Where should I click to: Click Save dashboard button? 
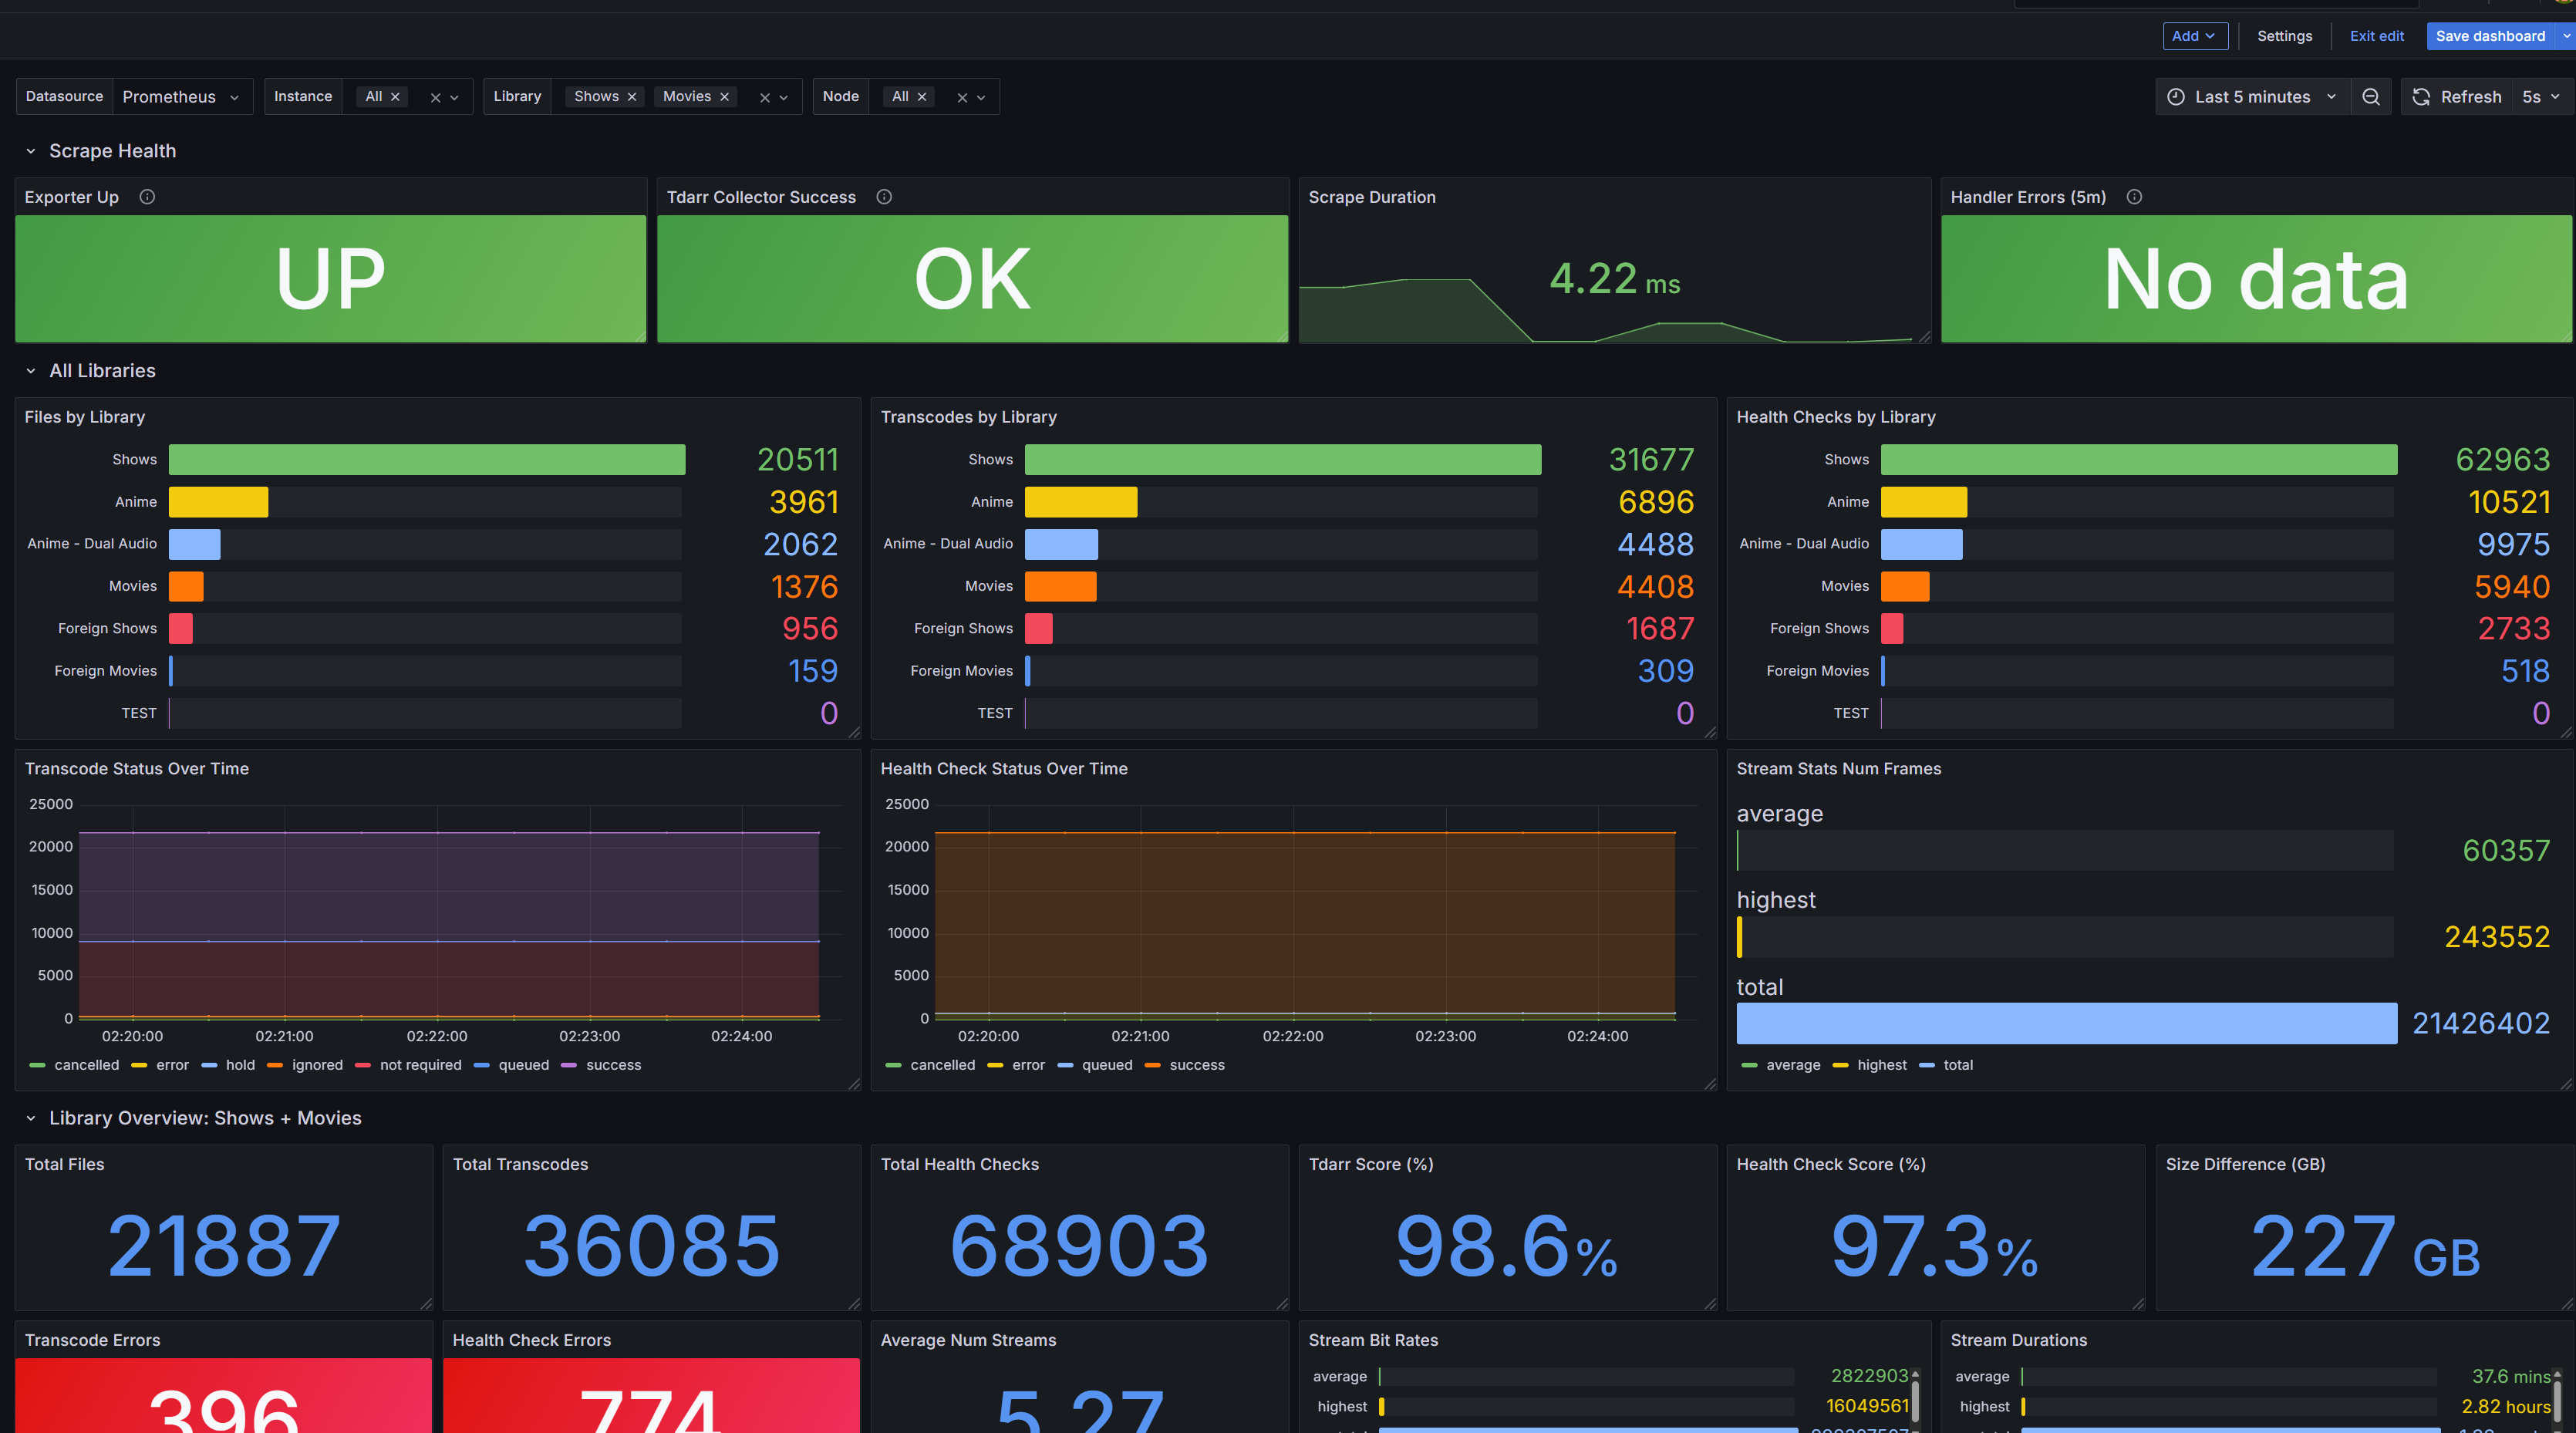point(2490,36)
